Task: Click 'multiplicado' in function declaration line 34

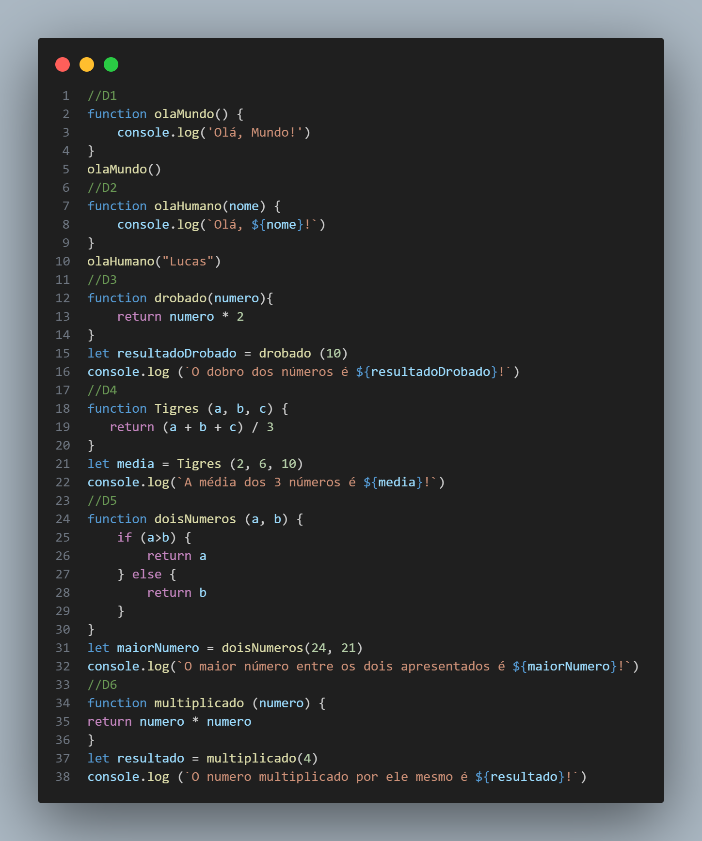Action: click(199, 703)
